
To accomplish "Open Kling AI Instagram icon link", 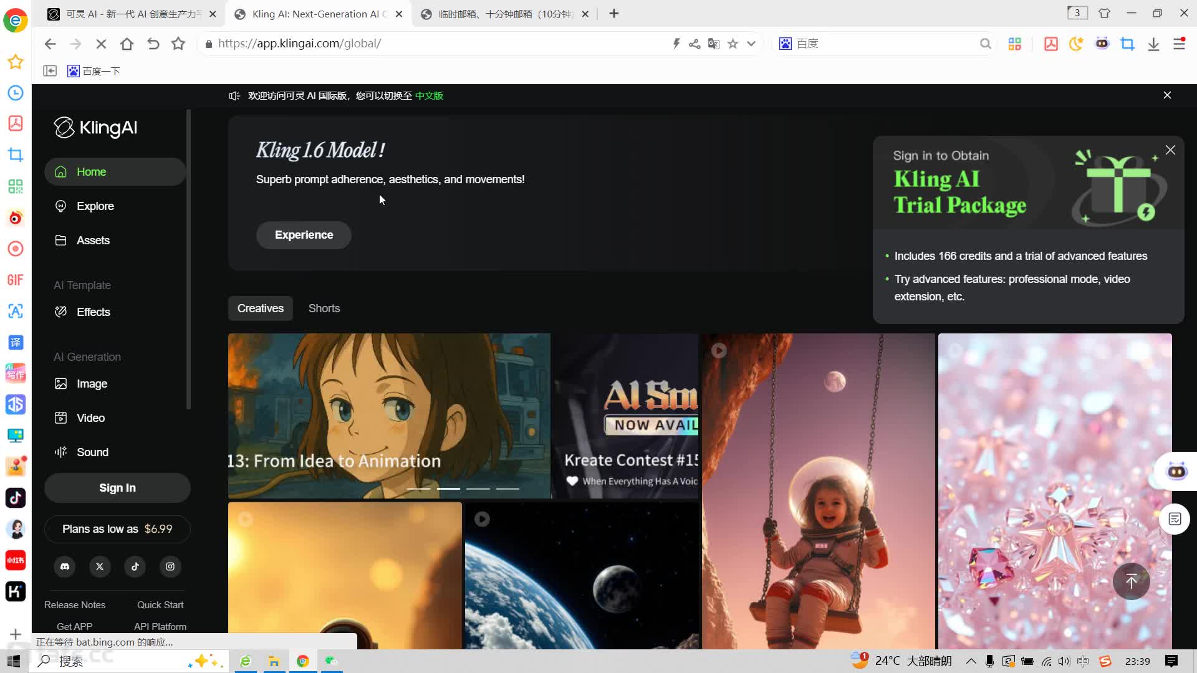I will [x=170, y=566].
